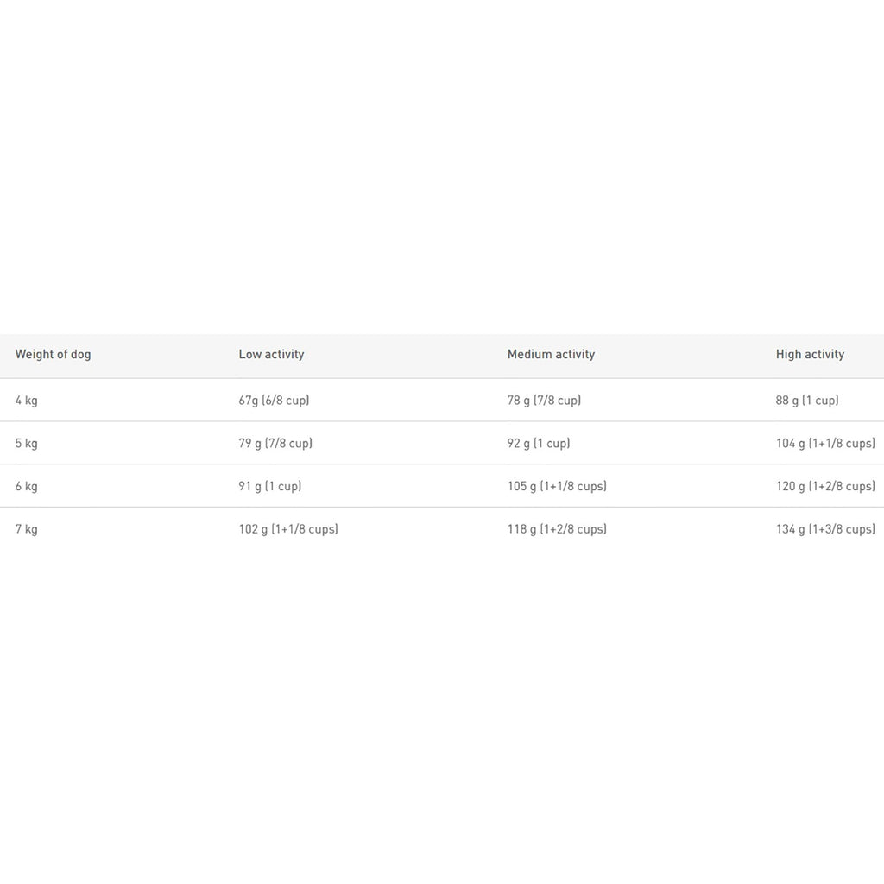
Task: Click the "67g (6/8 cup)" cell
Action: click(x=274, y=401)
